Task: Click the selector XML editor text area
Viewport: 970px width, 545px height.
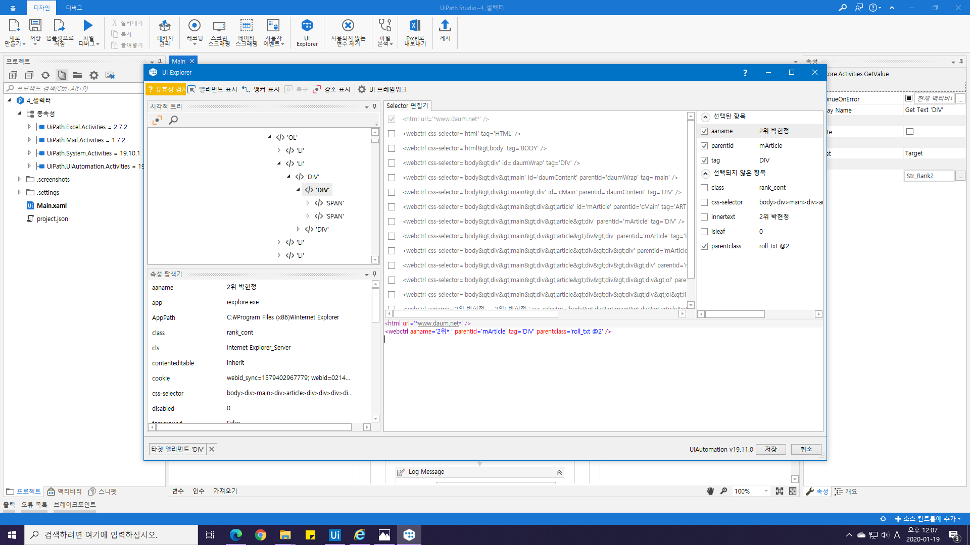Action: pos(601,378)
